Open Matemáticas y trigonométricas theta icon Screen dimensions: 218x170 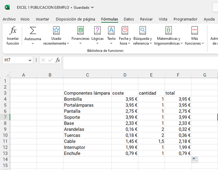pyautogui.click(x=168, y=30)
